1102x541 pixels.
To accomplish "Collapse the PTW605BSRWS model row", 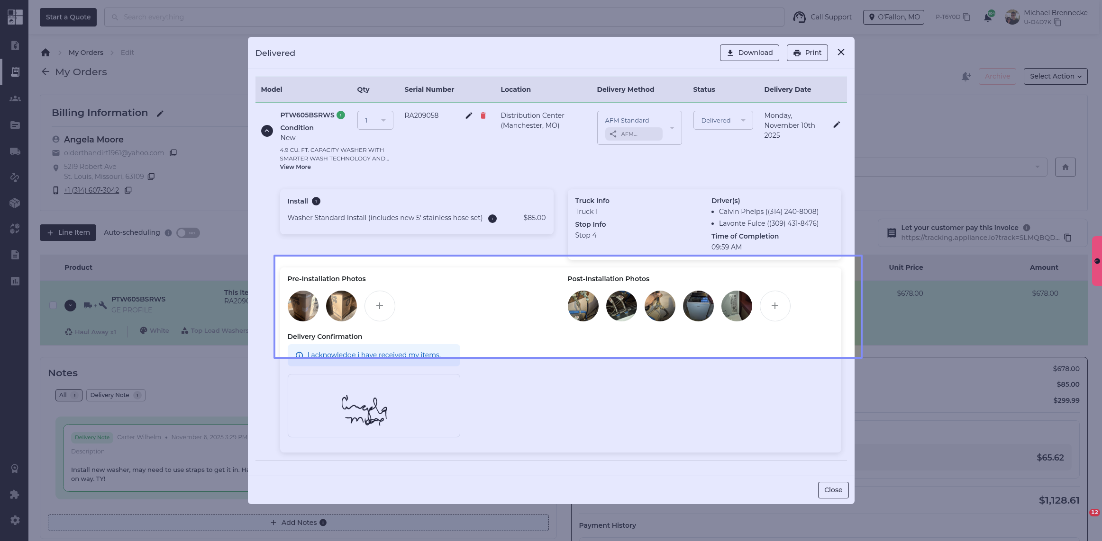I will coord(267,131).
